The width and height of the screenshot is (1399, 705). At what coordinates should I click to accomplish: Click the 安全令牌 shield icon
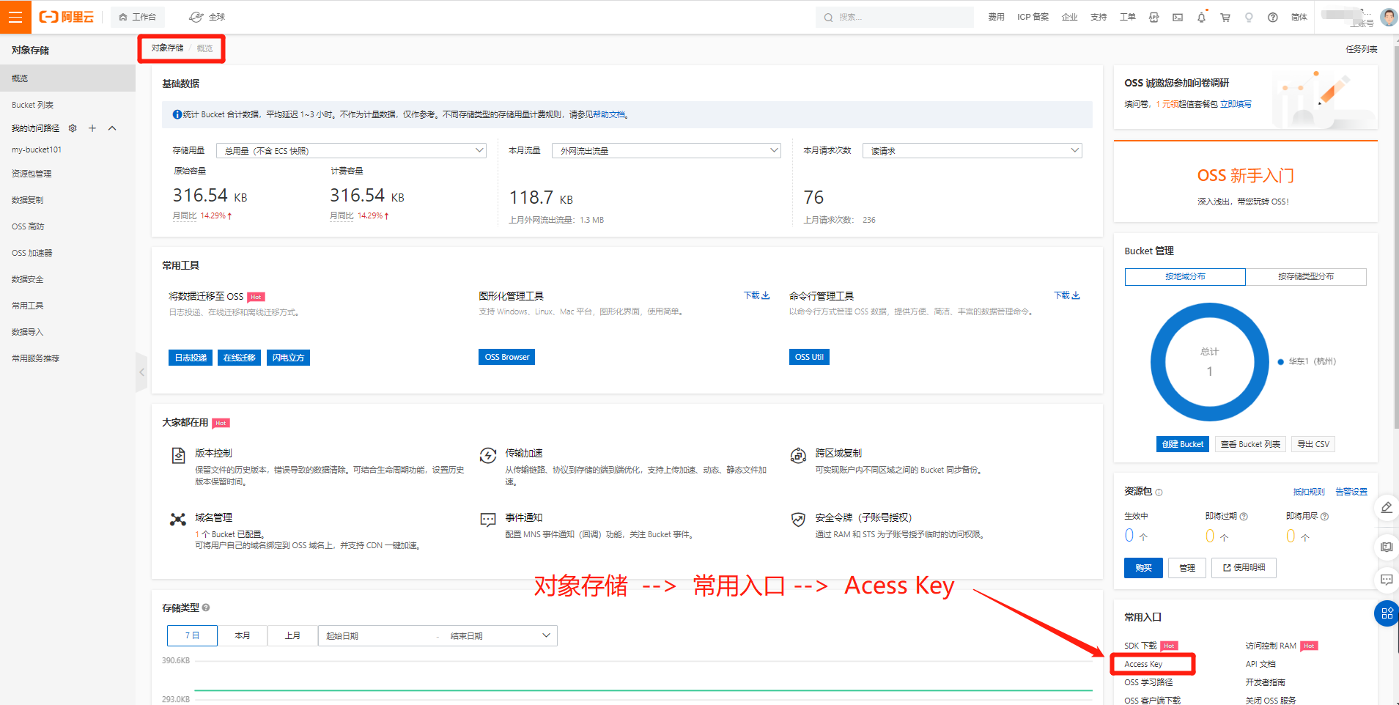(x=798, y=520)
